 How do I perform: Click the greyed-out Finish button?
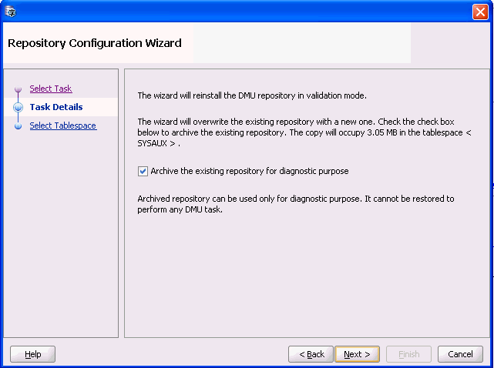point(408,354)
